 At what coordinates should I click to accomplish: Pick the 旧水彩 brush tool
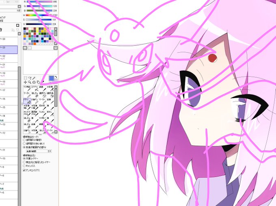coord(43,107)
